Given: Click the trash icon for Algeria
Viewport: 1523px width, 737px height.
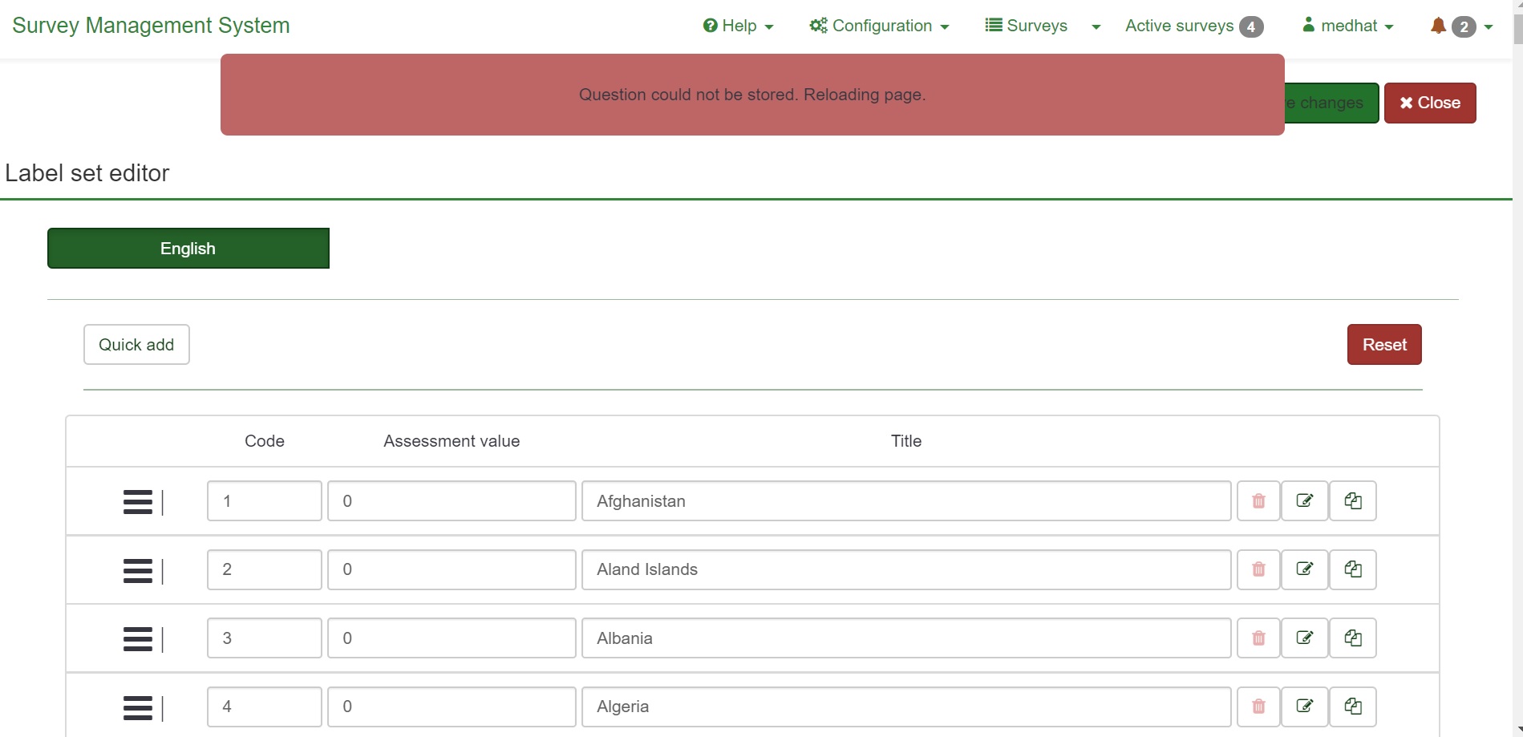Looking at the screenshot, I should pyautogui.click(x=1258, y=707).
